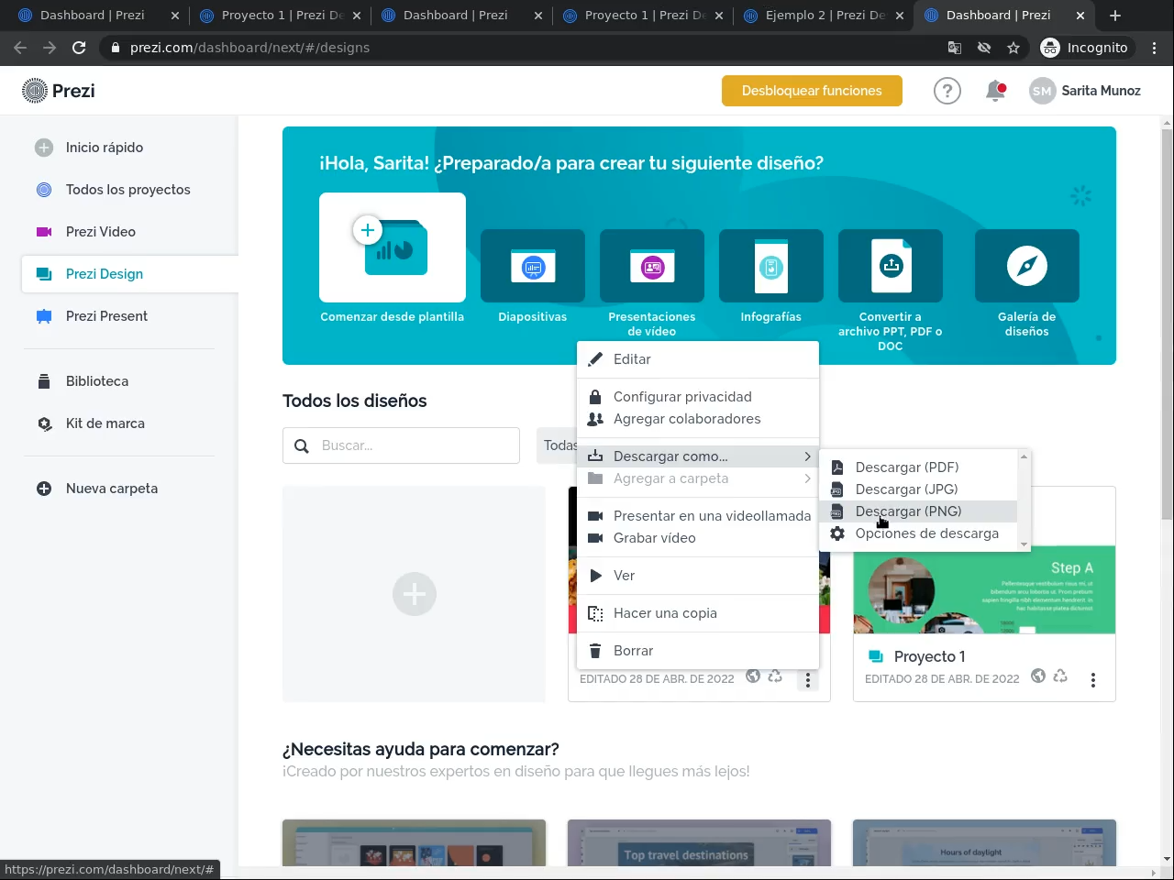Click the browser back arrow
This screenshot has width=1174, height=880.
coord(20,48)
